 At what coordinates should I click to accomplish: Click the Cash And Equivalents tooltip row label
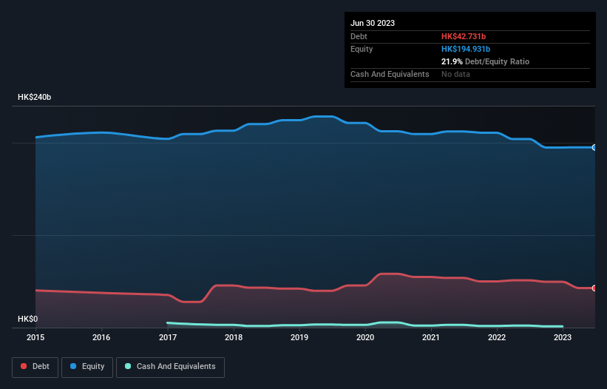click(x=390, y=74)
